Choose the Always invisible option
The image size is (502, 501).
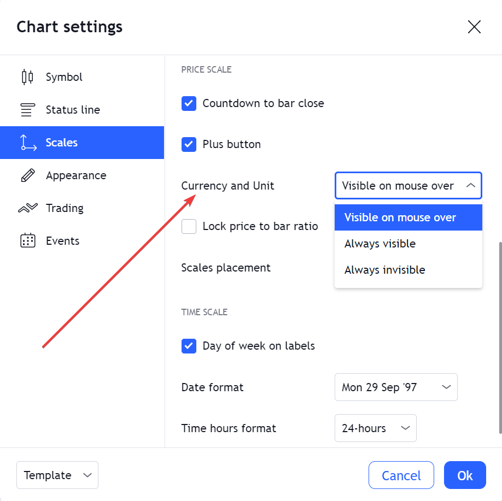(384, 269)
